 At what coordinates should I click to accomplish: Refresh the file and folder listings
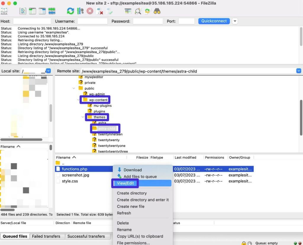point(70,11)
